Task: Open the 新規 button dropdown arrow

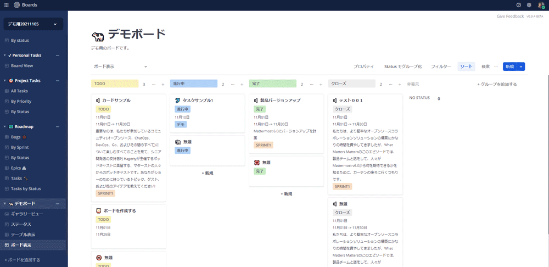Action: (x=521, y=66)
